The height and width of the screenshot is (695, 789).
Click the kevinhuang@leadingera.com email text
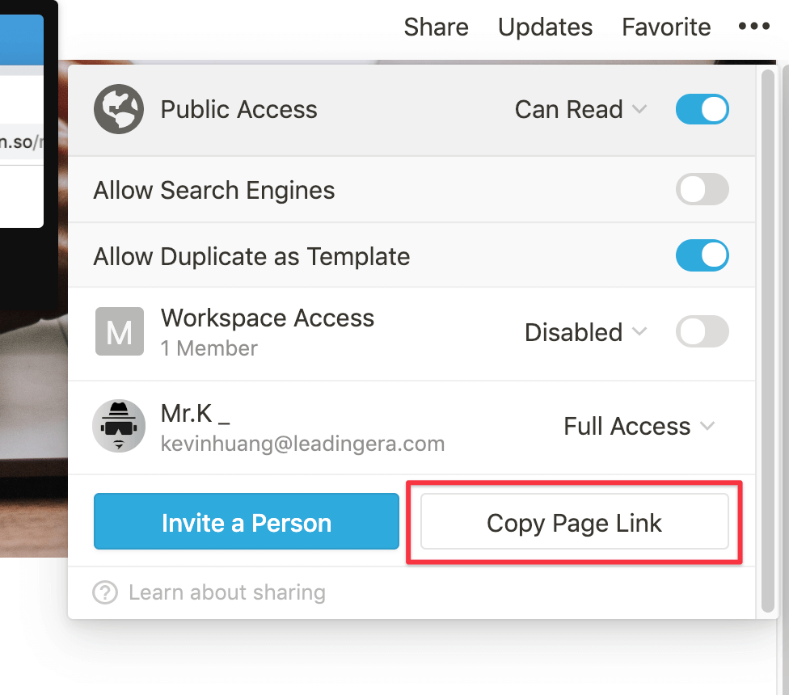click(302, 444)
